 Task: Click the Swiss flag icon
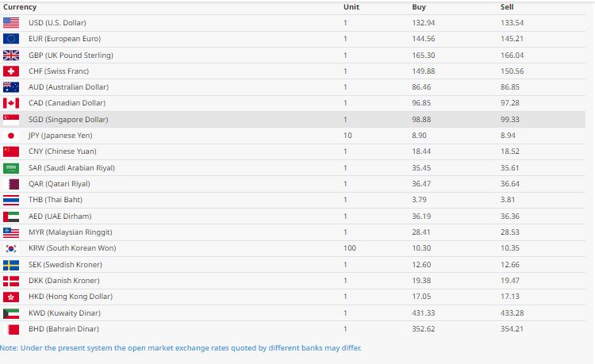(11, 71)
